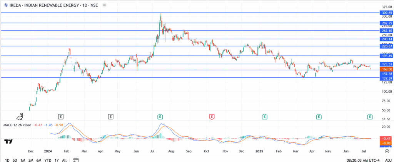Select the 157.38 horizontal line price label

(386, 74)
